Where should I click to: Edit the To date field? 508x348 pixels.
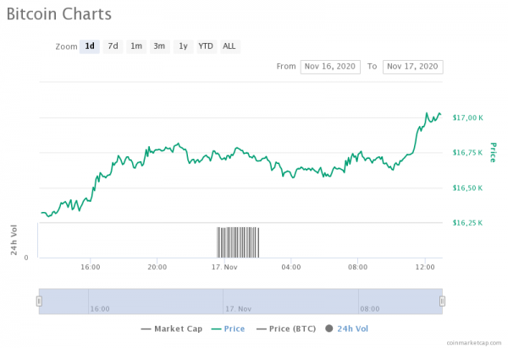[413, 67]
